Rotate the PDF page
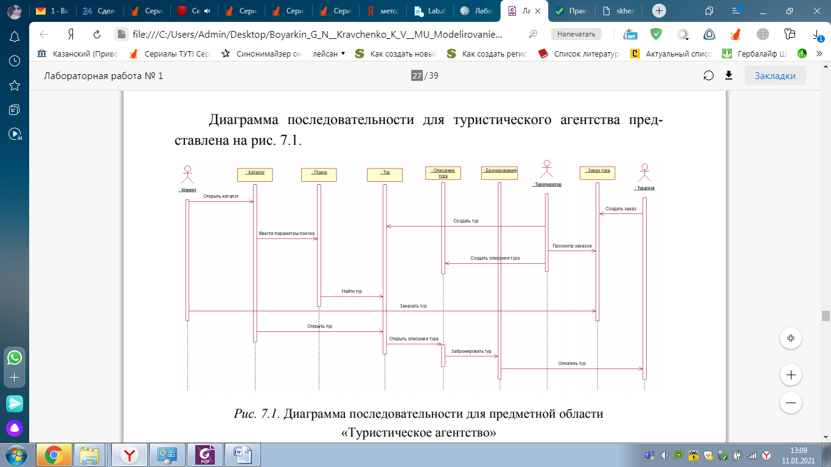The image size is (831, 467). [x=708, y=75]
